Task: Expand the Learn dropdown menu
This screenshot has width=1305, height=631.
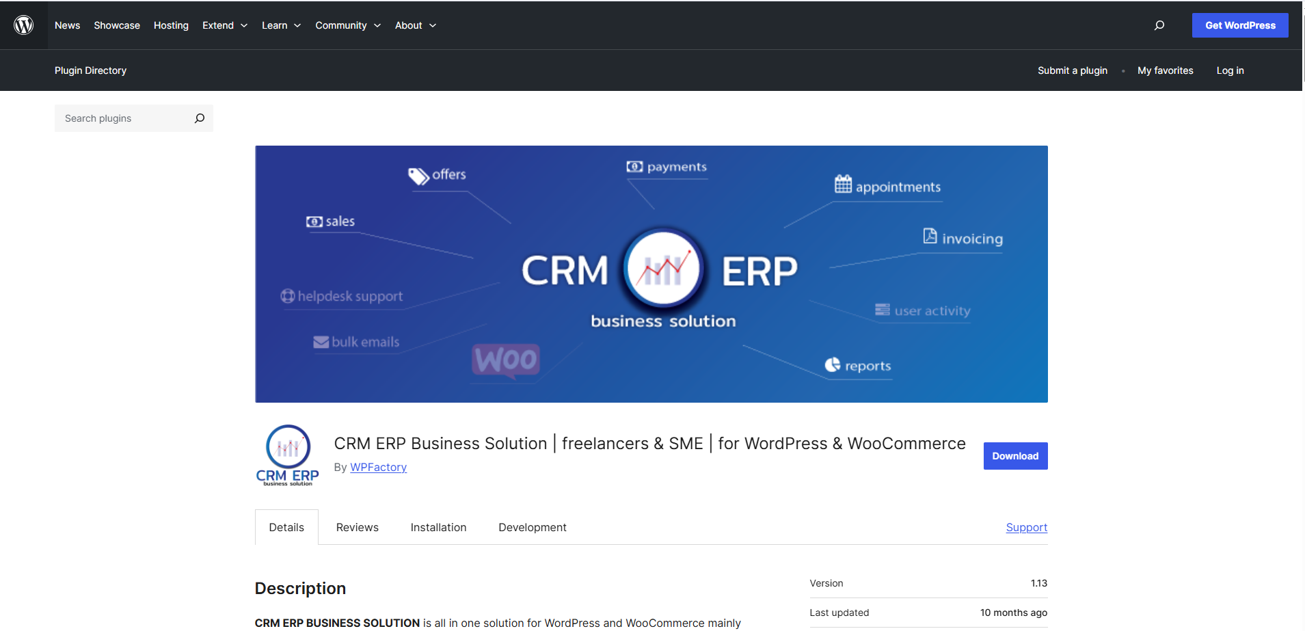Action: point(281,25)
